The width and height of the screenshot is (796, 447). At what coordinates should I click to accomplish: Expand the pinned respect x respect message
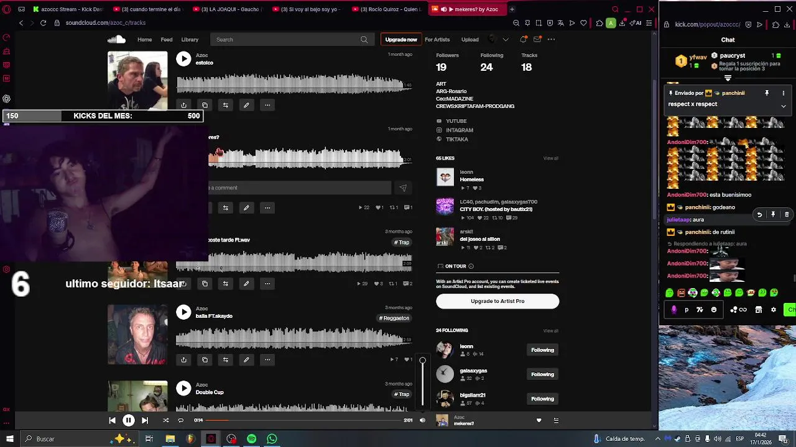pyautogui.click(x=784, y=106)
